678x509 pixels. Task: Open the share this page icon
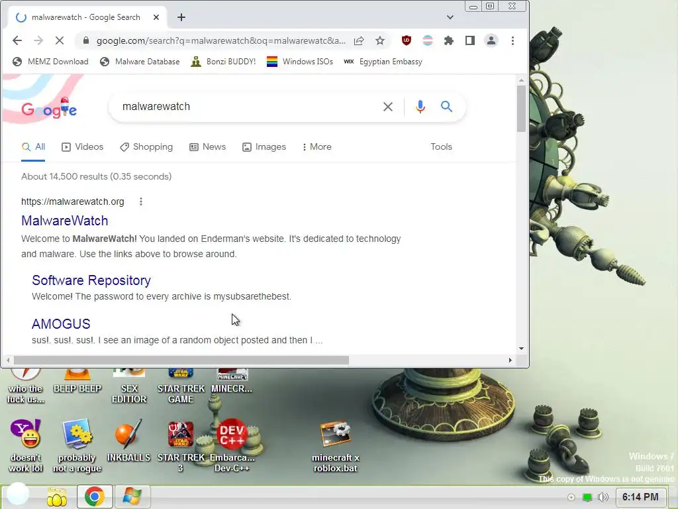click(359, 40)
